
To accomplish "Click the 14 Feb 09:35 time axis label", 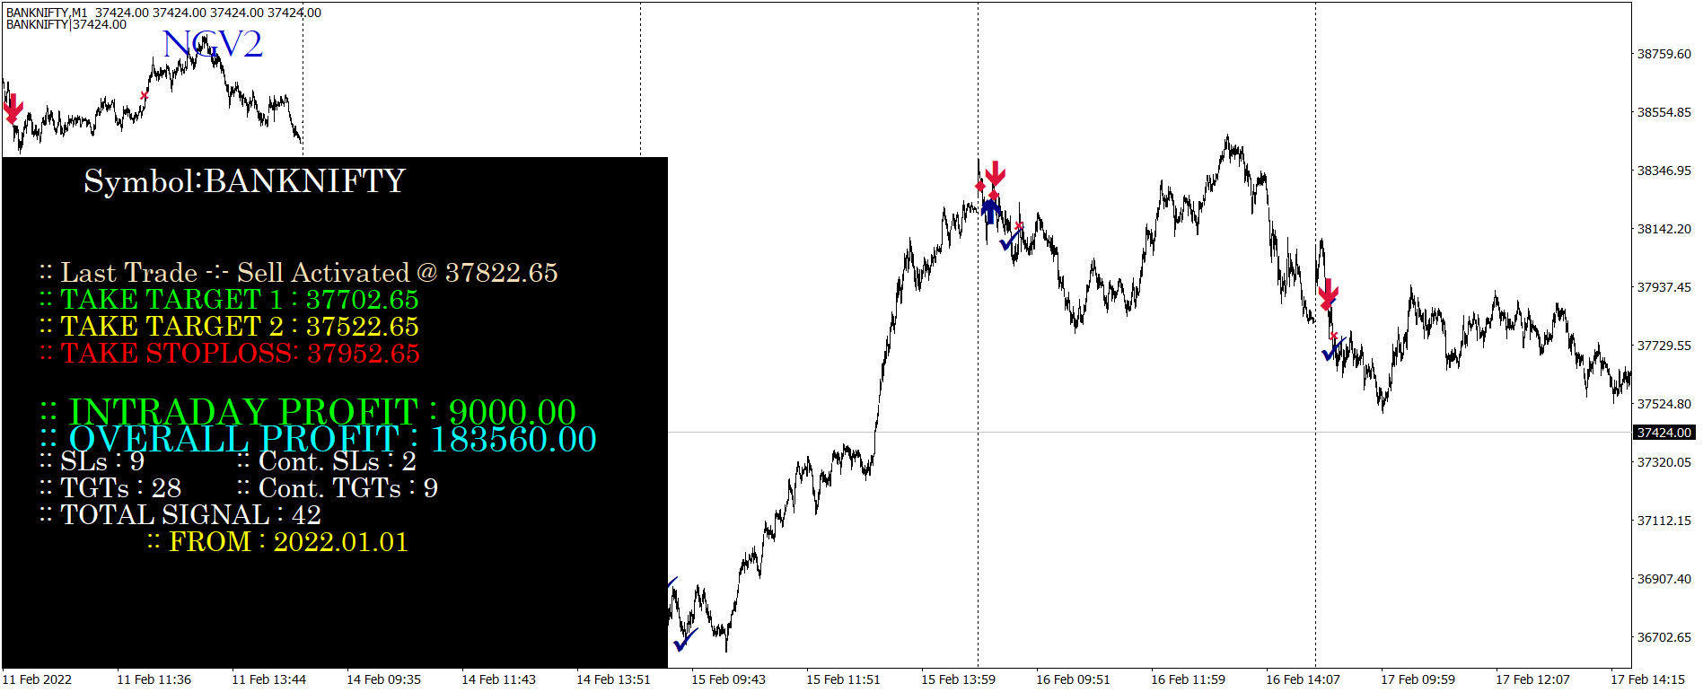I will (383, 679).
